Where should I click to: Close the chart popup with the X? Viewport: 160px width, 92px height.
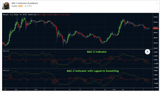(157, 4)
